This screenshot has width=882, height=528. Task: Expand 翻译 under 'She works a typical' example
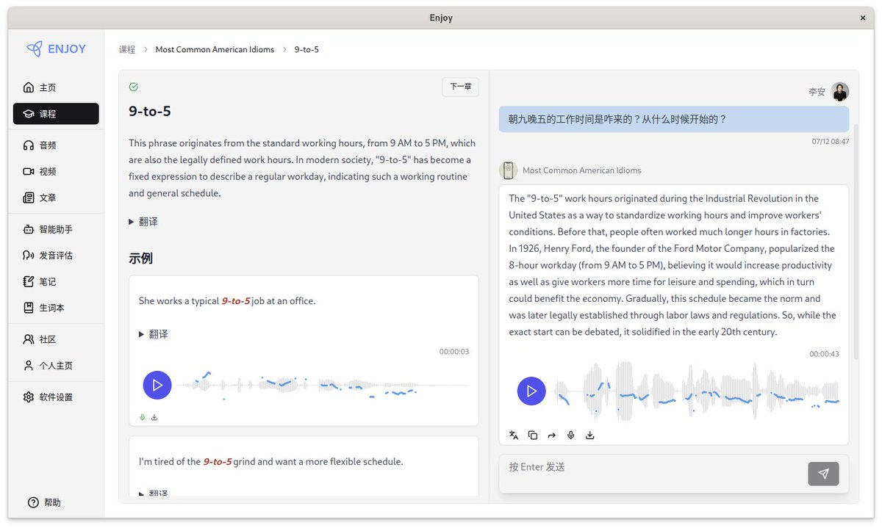154,333
